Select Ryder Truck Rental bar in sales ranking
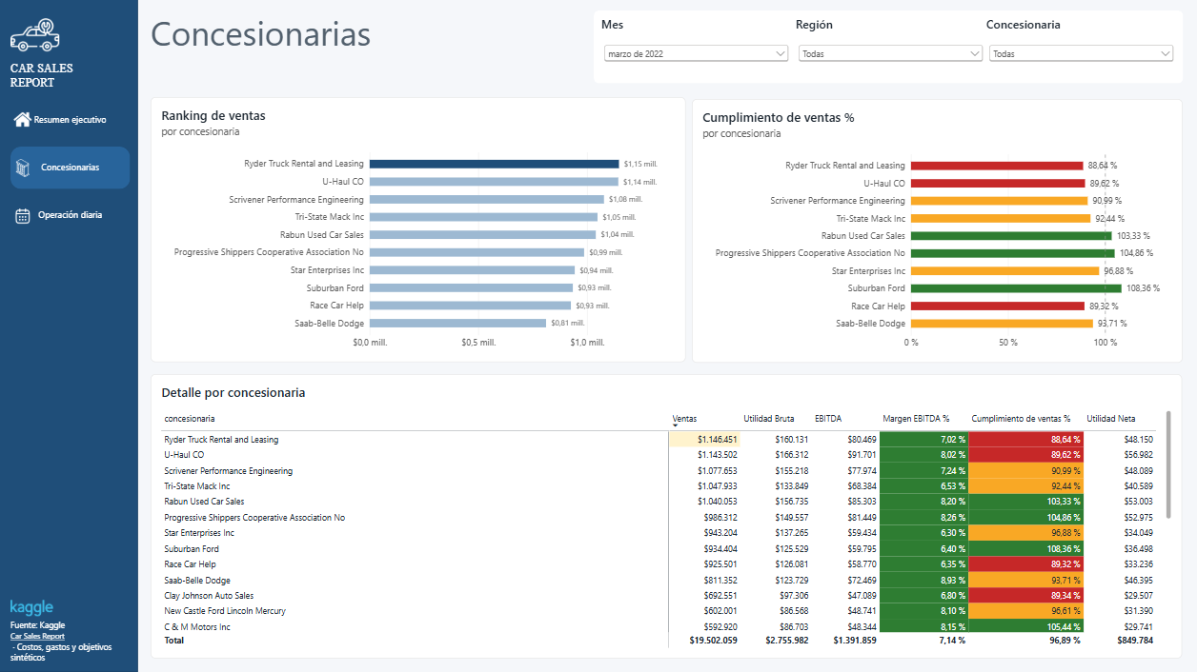 [x=494, y=164]
